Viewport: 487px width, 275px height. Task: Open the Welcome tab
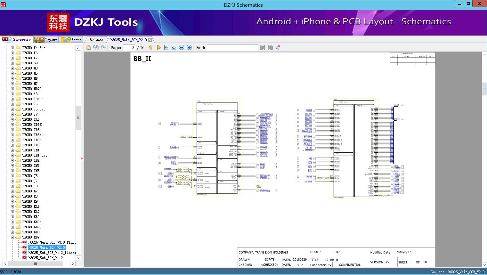point(97,40)
